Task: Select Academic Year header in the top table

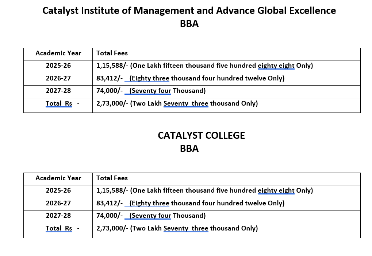Action: [x=58, y=53]
